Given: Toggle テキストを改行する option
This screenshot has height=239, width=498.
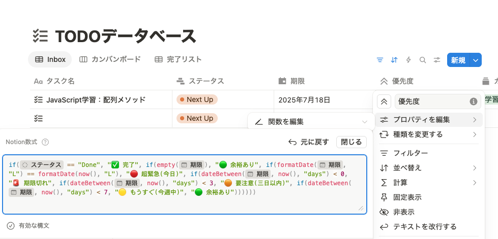Looking at the screenshot, I should [428, 227].
